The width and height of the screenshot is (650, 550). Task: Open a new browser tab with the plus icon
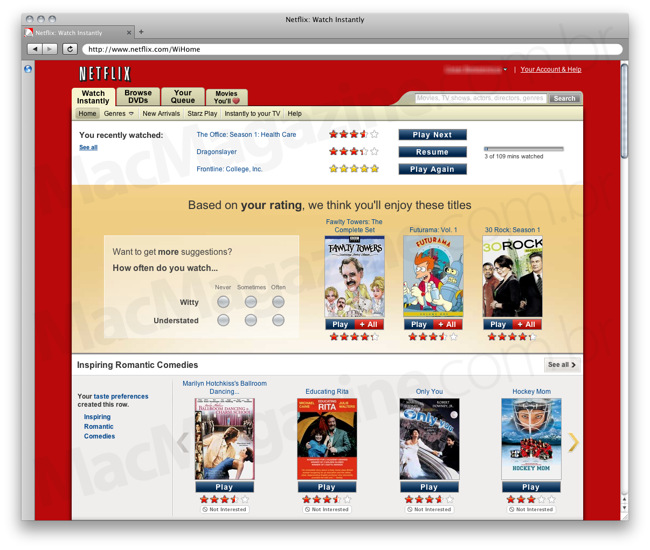(141, 32)
